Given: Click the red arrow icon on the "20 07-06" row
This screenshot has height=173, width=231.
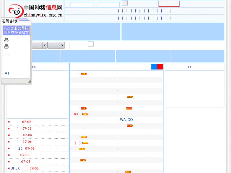Looking at the screenshot, I should click(x=9, y=148).
